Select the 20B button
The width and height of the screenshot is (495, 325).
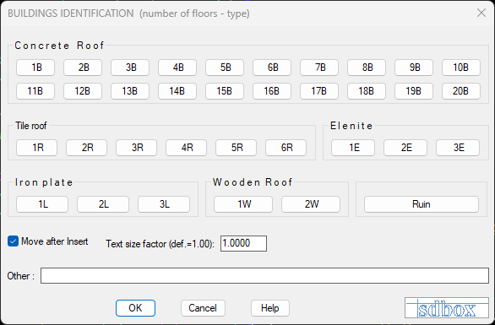click(461, 91)
